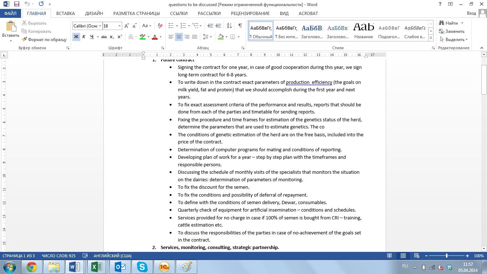Open the 1C application from the taskbar
The height and width of the screenshot is (274, 487).
pyautogui.click(x=164, y=267)
